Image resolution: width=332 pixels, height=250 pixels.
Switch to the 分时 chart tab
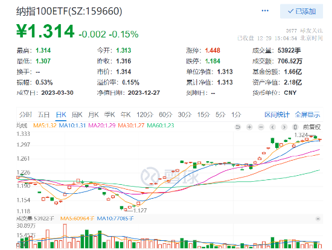tap(25, 115)
